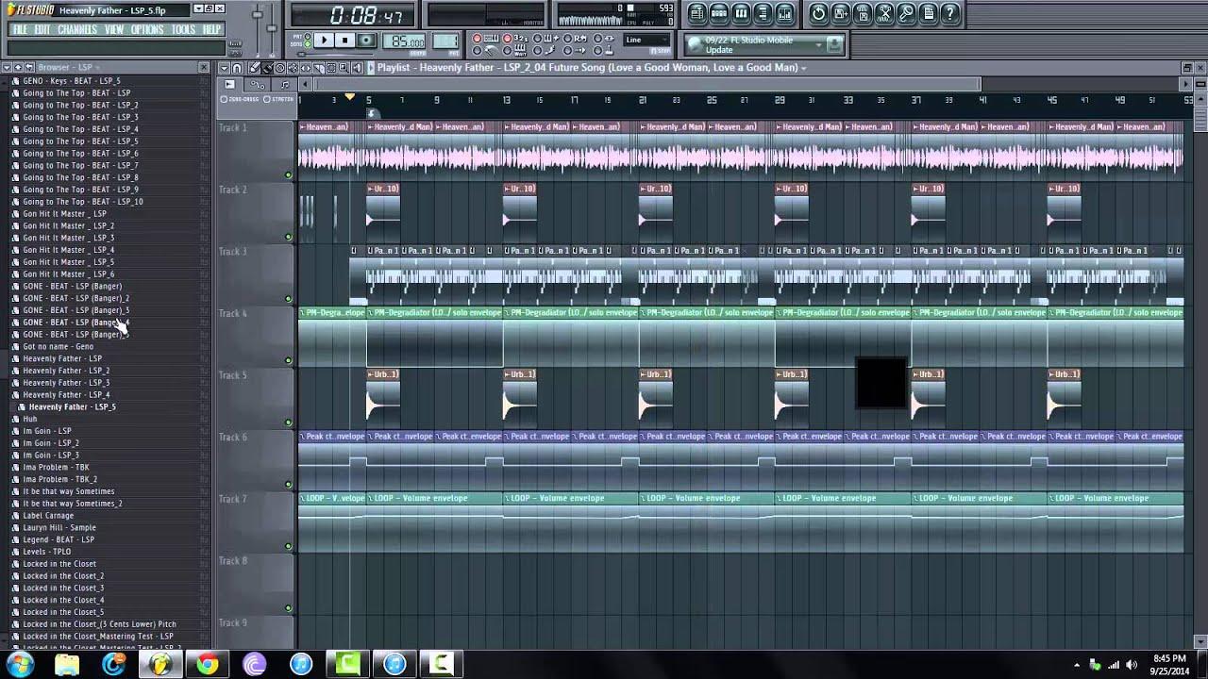
Task: Click the Stop transport button
Action: pos(345,40)
